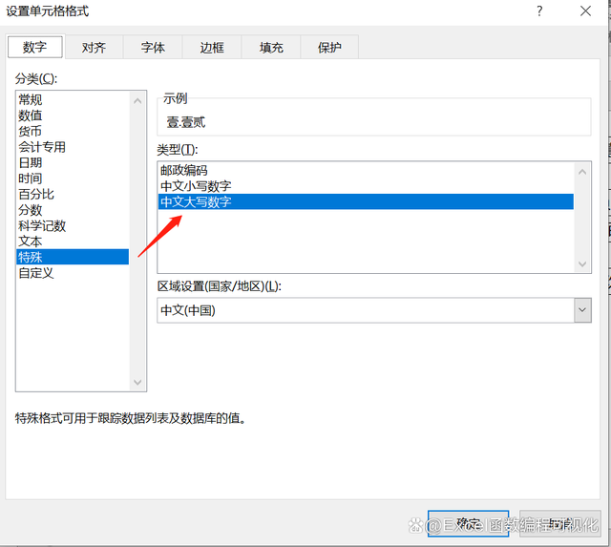Select 科学记数 category
611x547 pixels.
(73, 225)
